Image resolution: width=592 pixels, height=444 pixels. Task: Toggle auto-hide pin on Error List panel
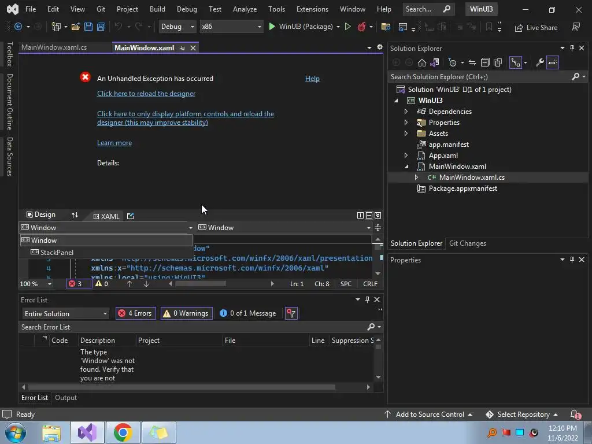click(367, 299)
